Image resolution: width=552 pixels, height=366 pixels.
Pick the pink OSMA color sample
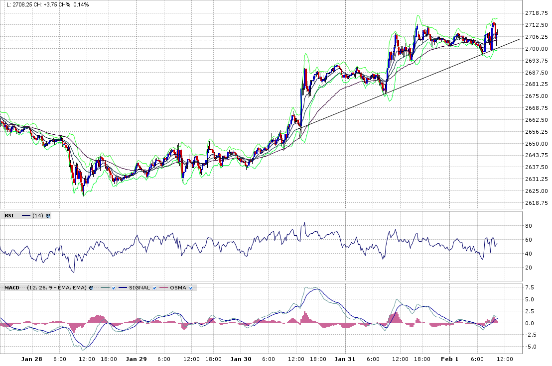coord(163,288)
